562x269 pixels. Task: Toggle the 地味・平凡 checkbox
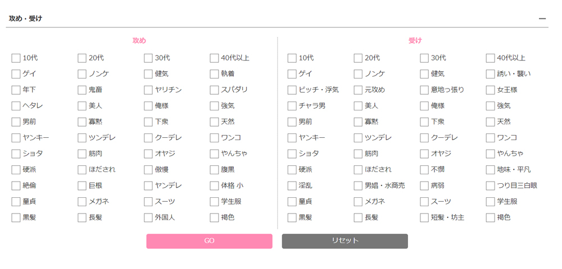[491, 170]
